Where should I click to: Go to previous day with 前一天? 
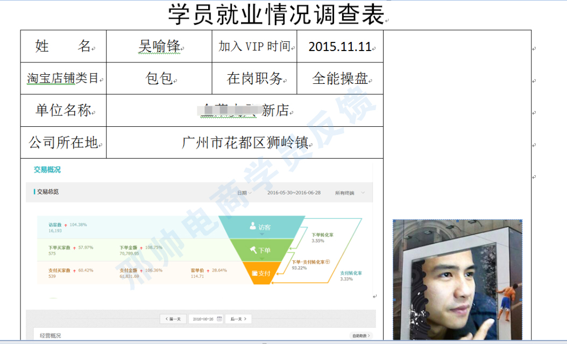(x=173, y=319)
